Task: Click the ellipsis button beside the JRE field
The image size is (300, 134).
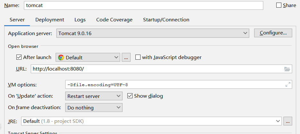Action: pos(288,121)
